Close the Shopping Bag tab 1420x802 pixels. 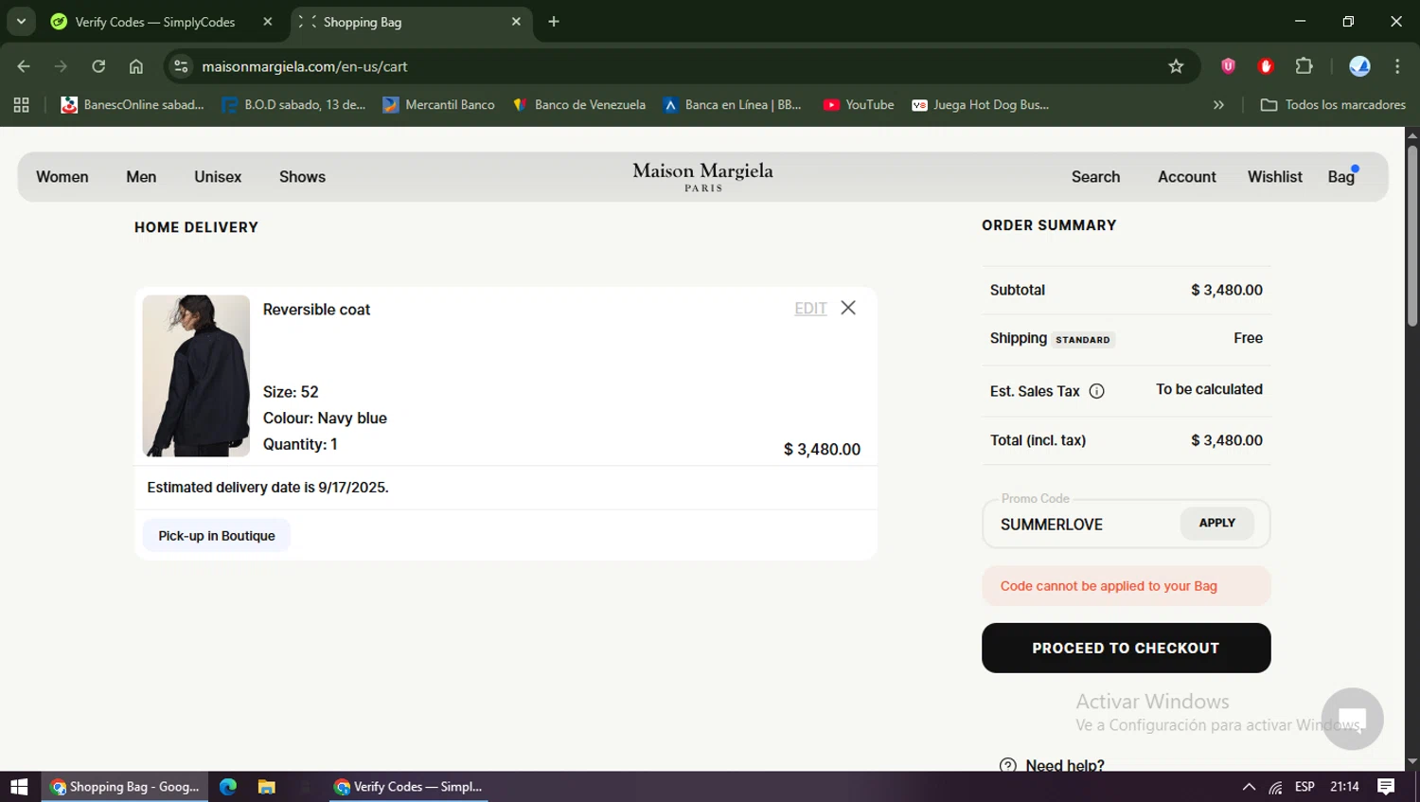pyautogui.click(x=516, y=22)
